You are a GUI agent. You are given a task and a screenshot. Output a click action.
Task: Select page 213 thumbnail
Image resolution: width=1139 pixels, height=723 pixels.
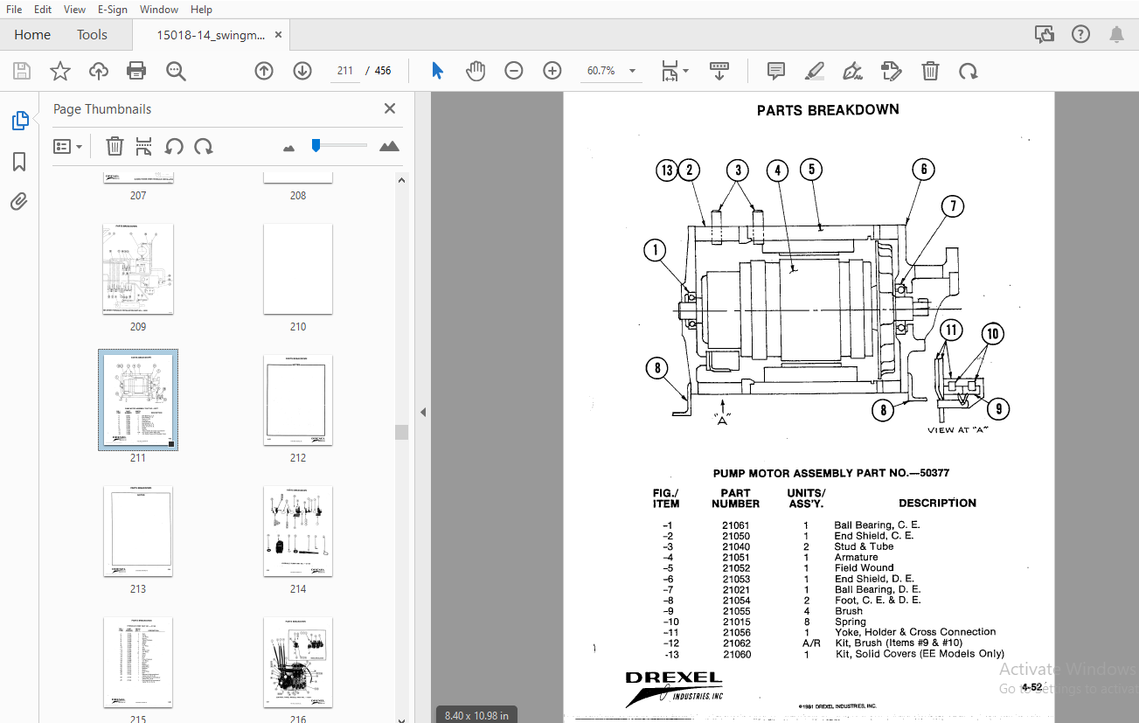point(138,532)
